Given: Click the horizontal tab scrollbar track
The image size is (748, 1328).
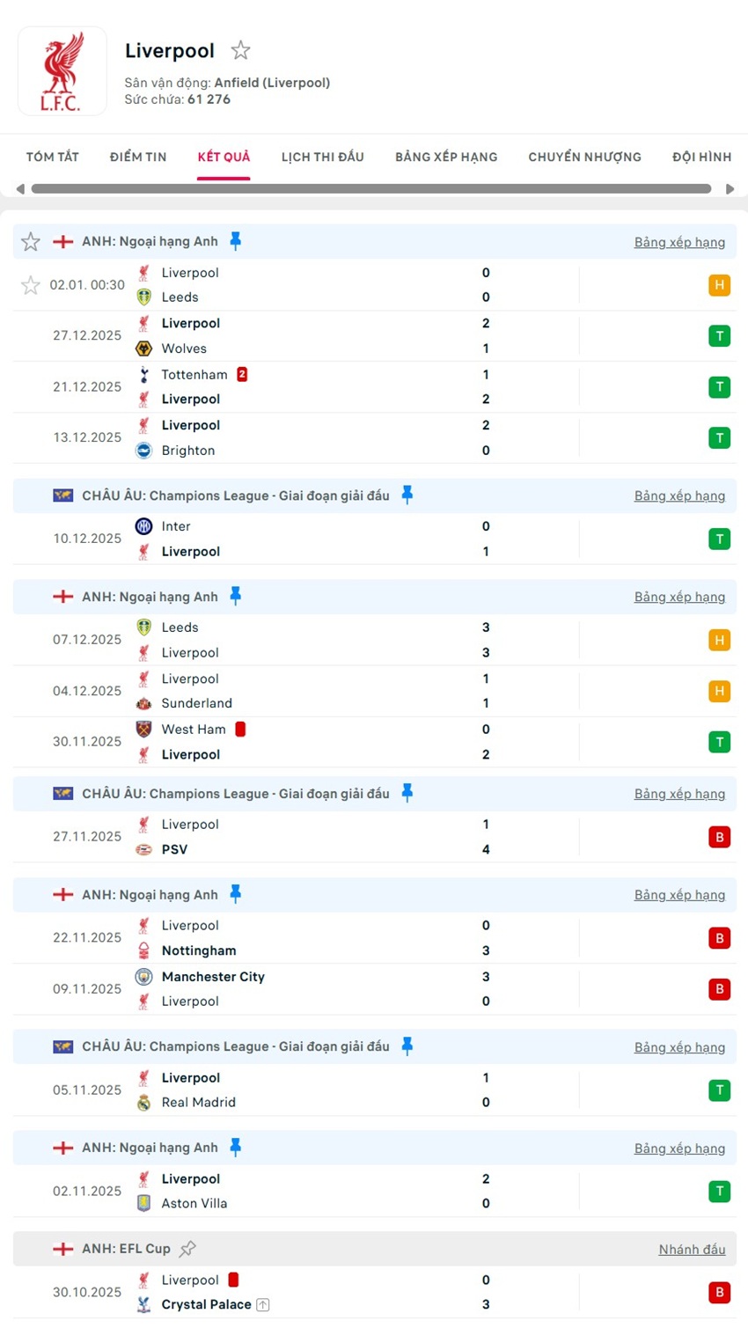Looking at the screenshot, I should coord(370,189).
